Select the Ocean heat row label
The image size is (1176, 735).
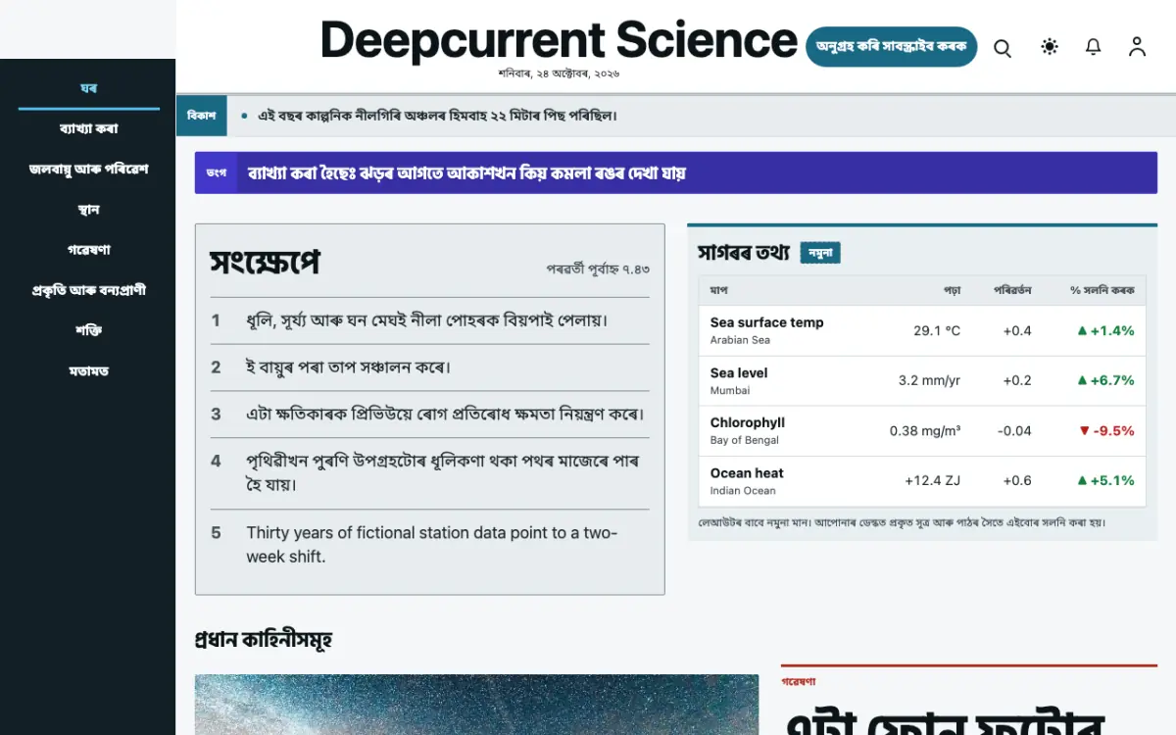pyautogui.click(x=747, y=472)
